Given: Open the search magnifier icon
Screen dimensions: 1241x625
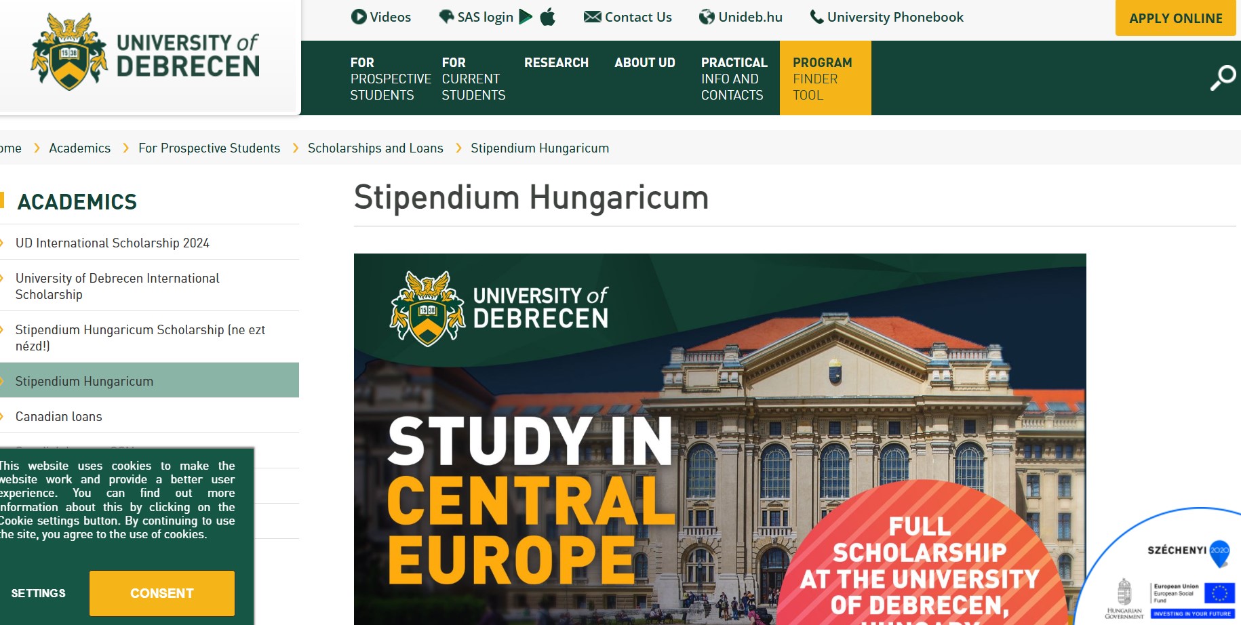Looking at the screenshot, I should [x=1223, y=77].
